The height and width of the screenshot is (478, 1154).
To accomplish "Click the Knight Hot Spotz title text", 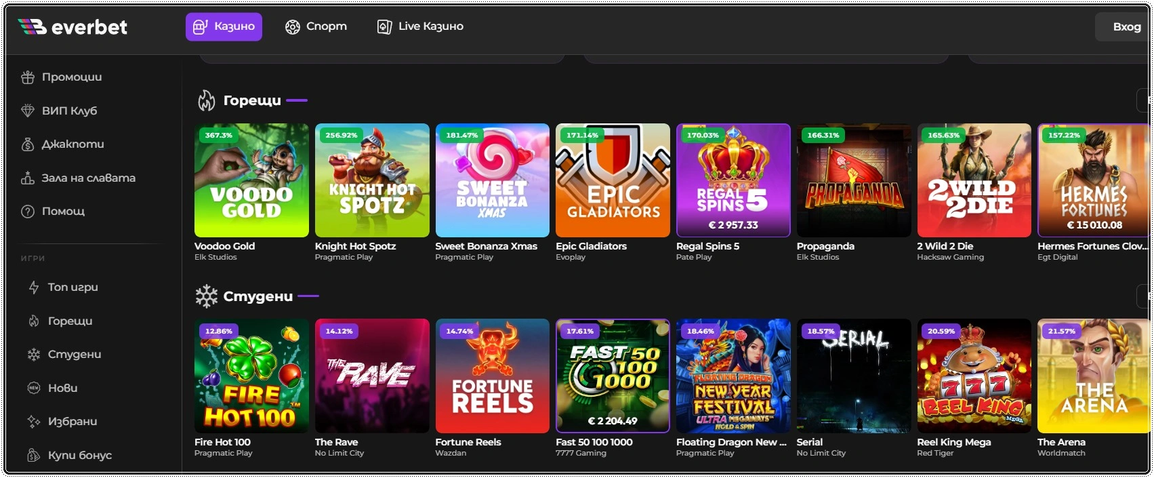I will pyautogui.click(x=355, y=246).
